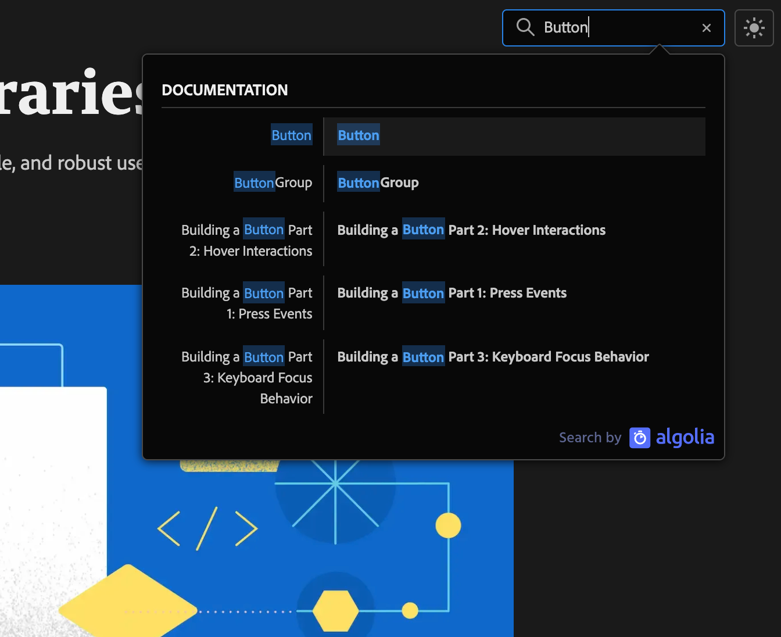Viewport: 781px width, 637px height.
Task: Click the Search by text
Action: (x=590, y=438)
